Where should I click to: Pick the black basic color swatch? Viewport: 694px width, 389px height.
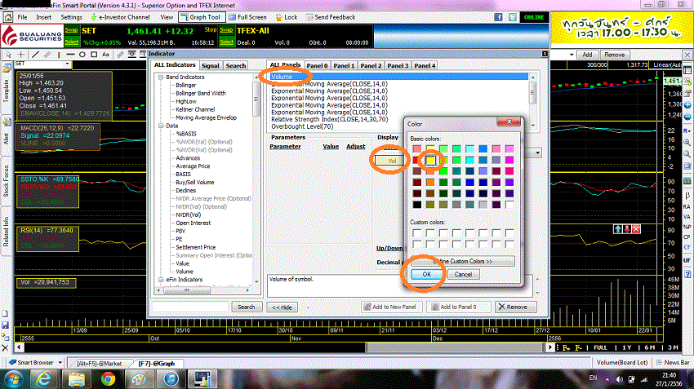click(x=417, y=205)
